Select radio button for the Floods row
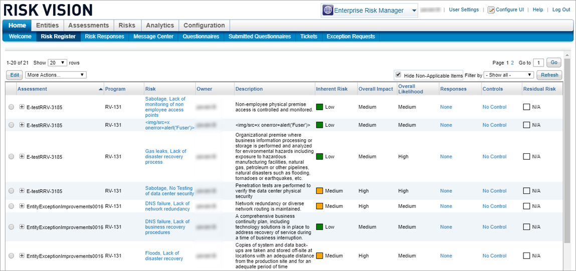 pos(12,255)
